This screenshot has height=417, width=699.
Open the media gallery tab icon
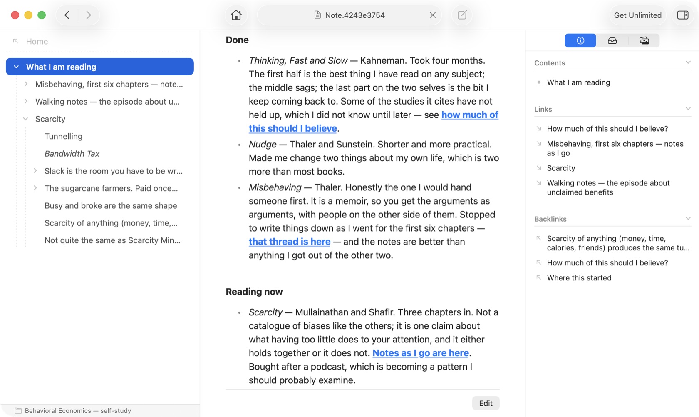click(644, 40)
